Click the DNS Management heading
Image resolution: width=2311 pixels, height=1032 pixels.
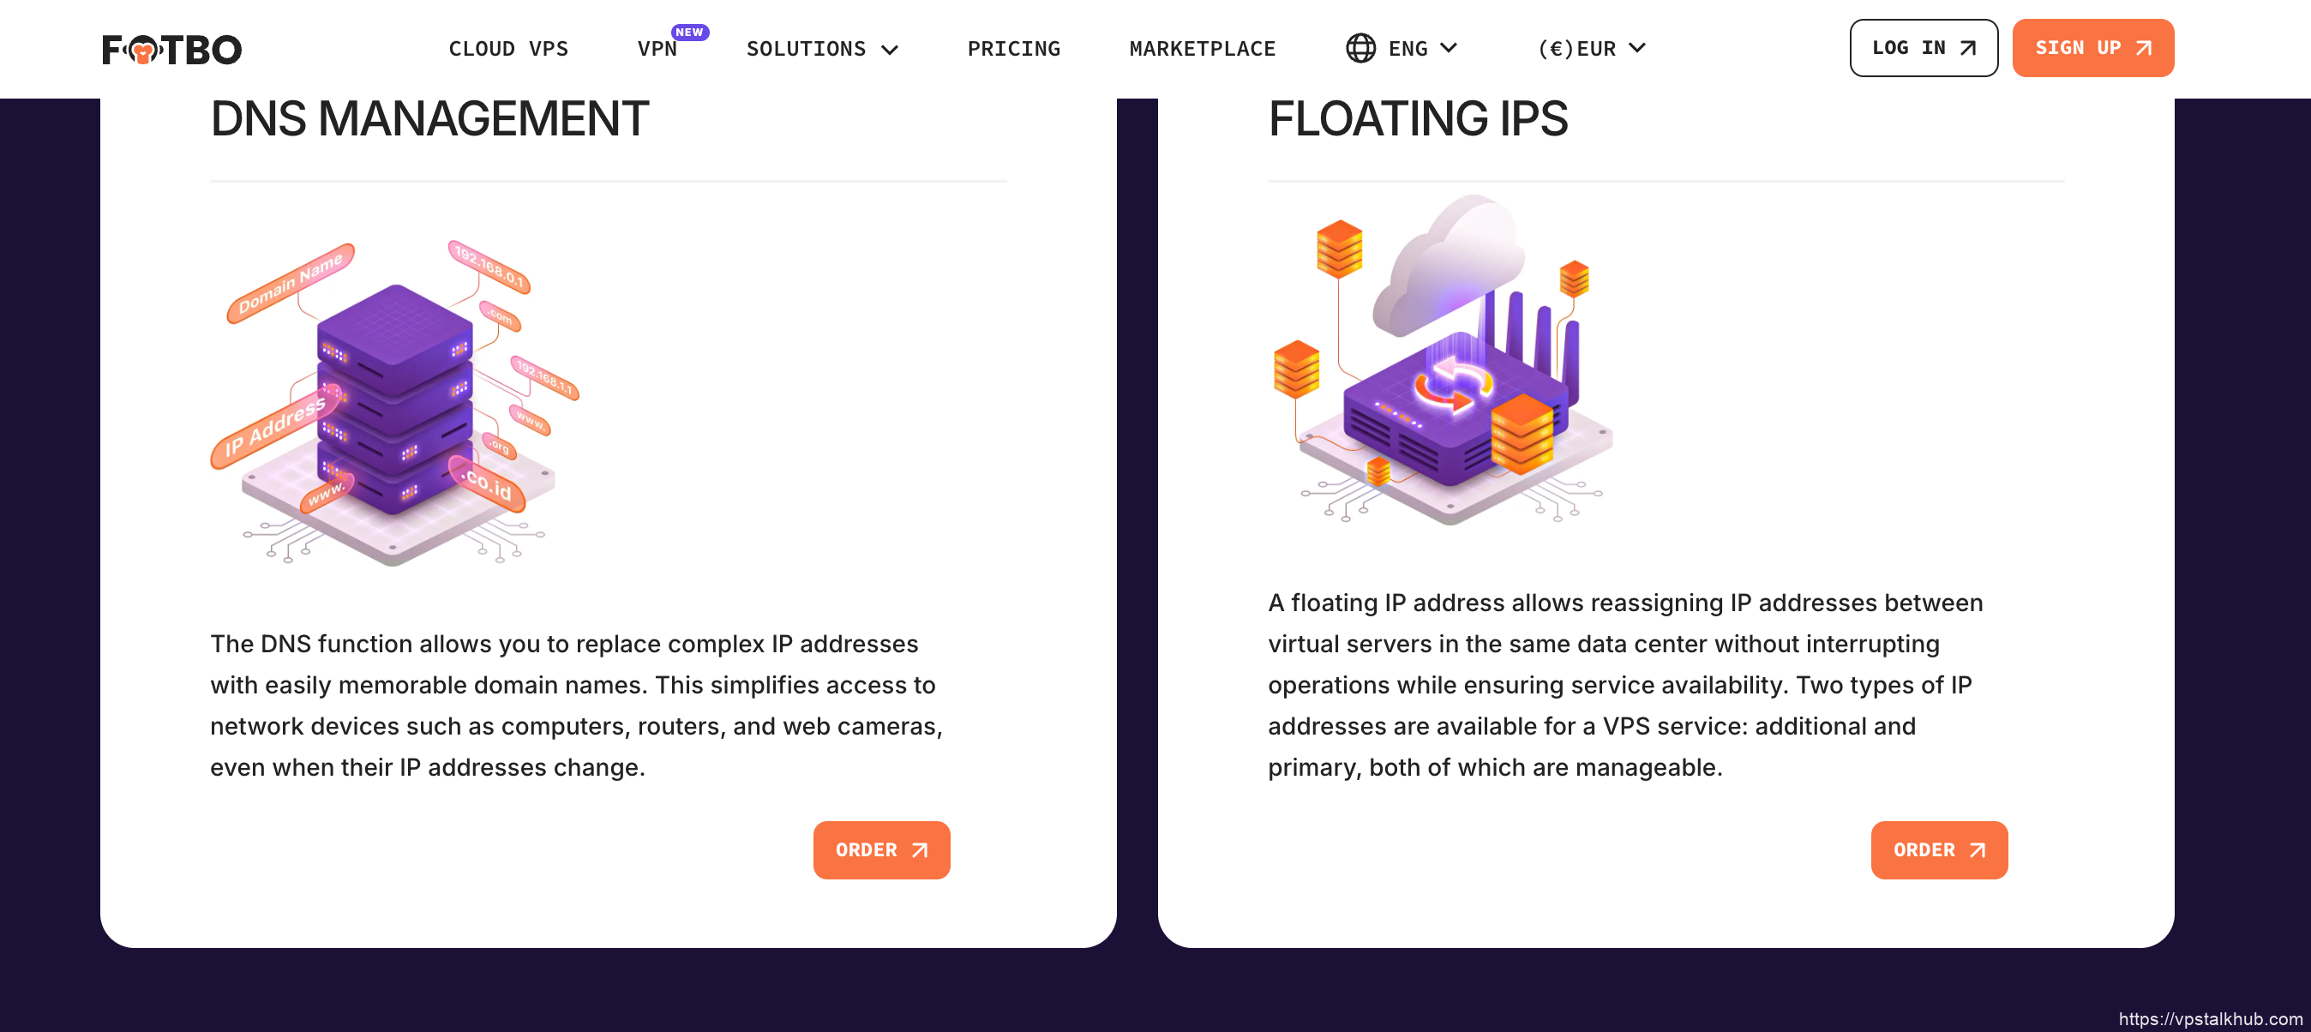(x=429, y=118)
